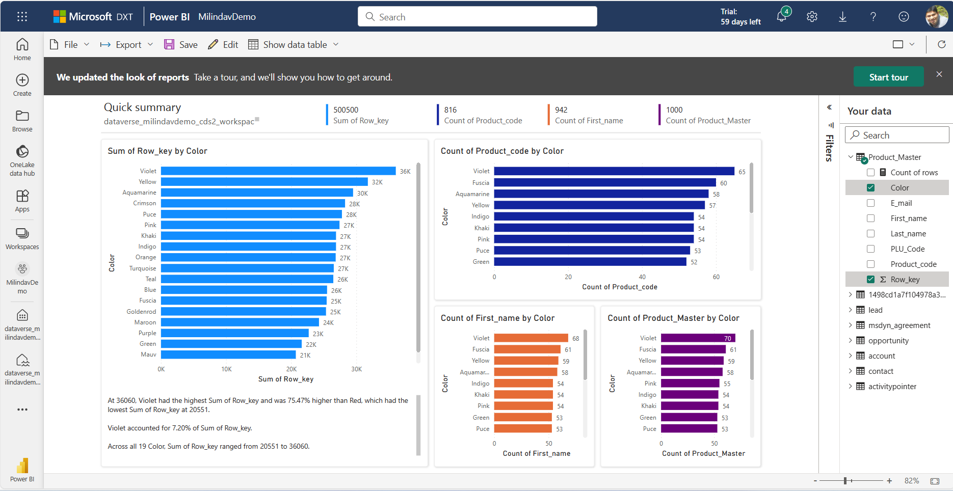Screen dimensions: 953x491
Task: Open the Settings gear menu
Action: (812, 16)
